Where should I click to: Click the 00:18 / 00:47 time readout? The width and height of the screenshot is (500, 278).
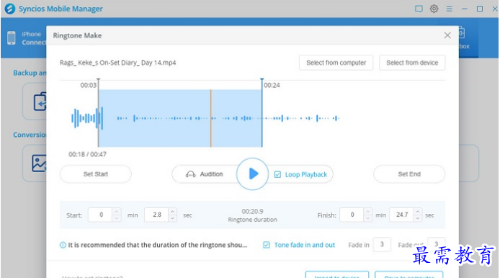tap(87, 154)
